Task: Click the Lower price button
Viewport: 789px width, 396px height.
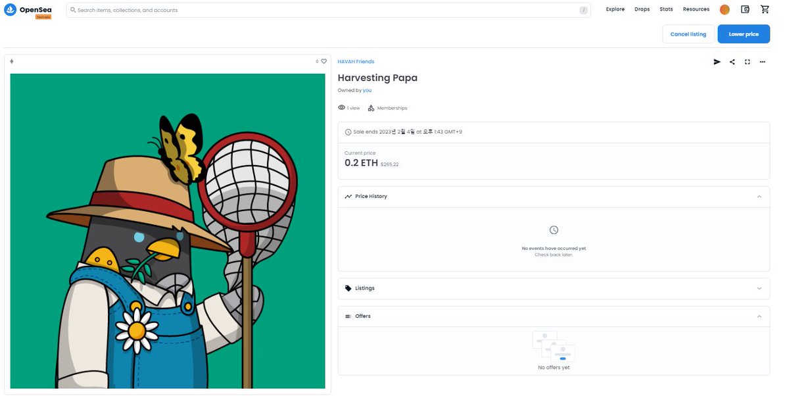Action: pyautogui.click(x=744, y=34)
